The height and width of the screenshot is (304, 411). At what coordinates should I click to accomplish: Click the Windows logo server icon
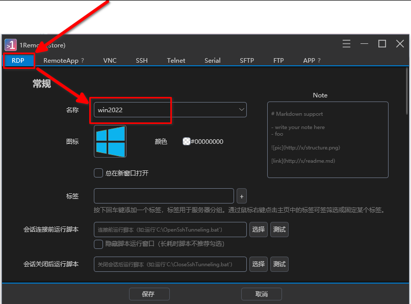point(110,142)
